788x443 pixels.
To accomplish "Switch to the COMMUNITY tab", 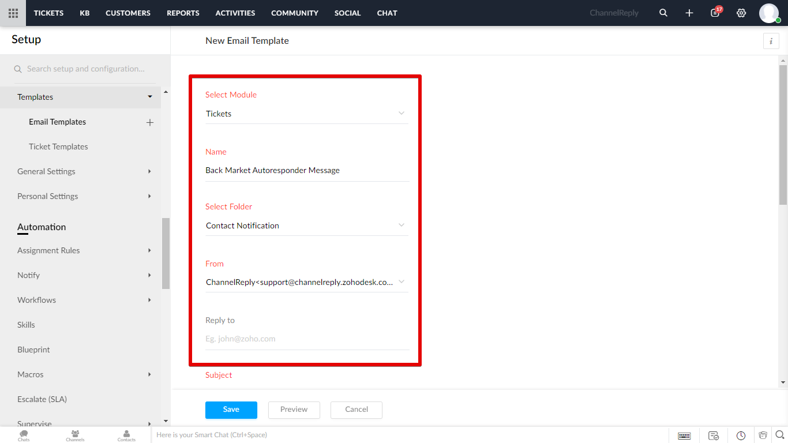I will coord(295,13).
